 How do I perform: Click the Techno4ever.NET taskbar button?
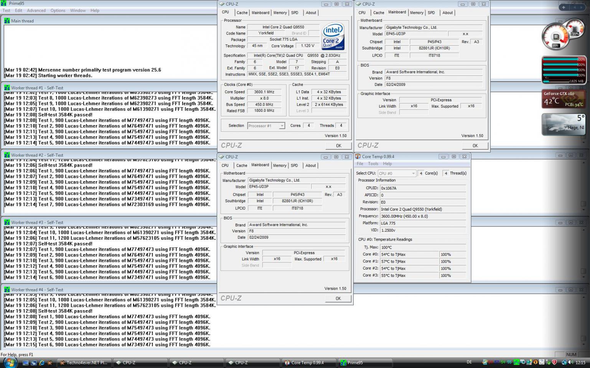pyautogui.click(x=84, y=362)
